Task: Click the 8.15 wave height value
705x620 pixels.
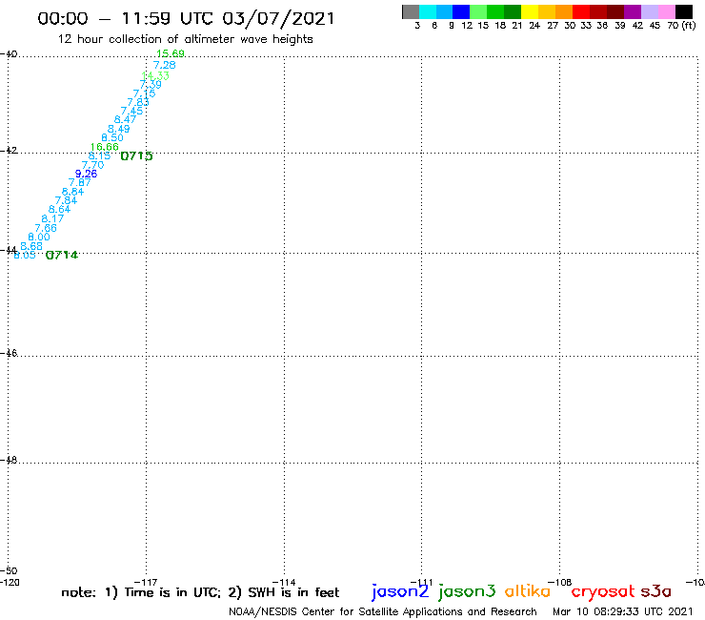Action: (99, 156)
